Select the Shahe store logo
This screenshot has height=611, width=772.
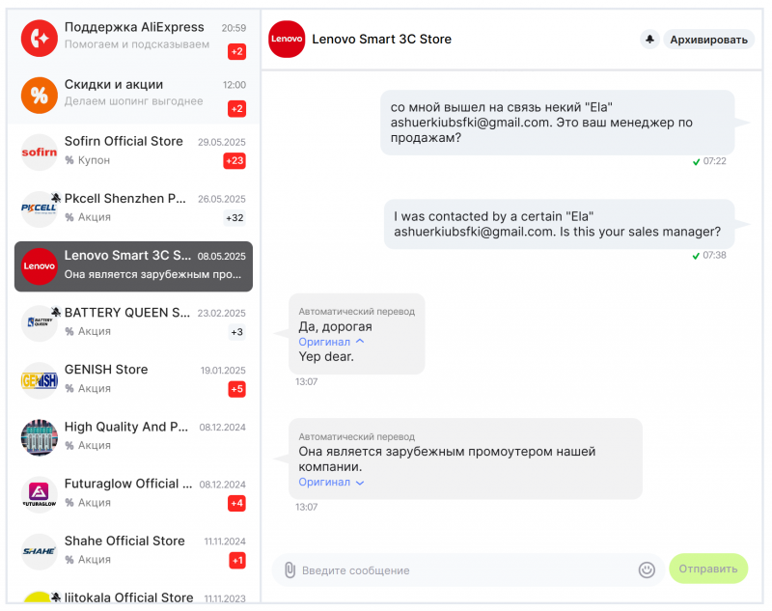(x=40, y=552)
